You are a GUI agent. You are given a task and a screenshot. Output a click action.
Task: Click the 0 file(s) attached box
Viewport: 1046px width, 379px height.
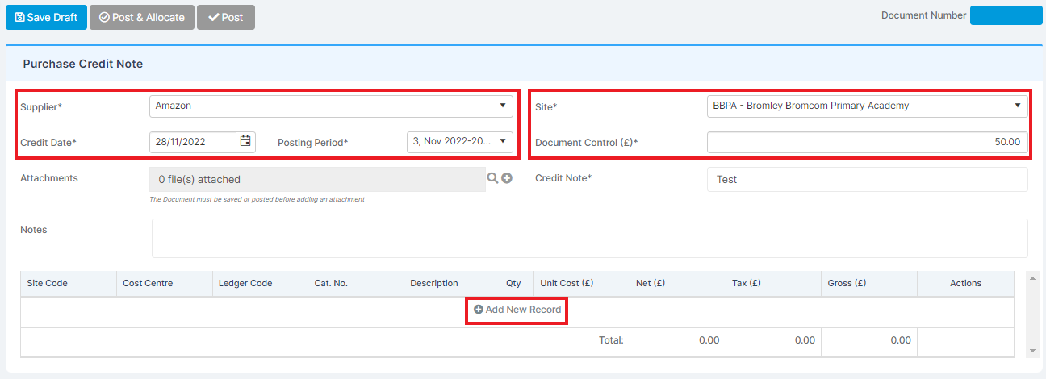[317, 179]
